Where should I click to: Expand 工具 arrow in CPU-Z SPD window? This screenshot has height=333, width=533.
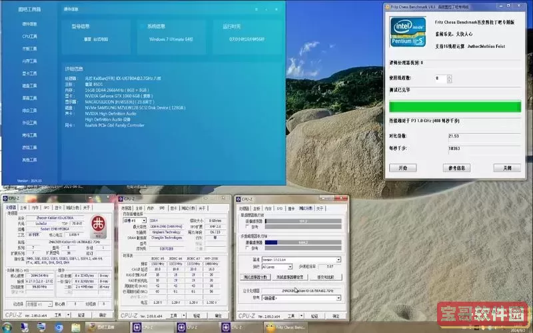[x=184, y=315]
